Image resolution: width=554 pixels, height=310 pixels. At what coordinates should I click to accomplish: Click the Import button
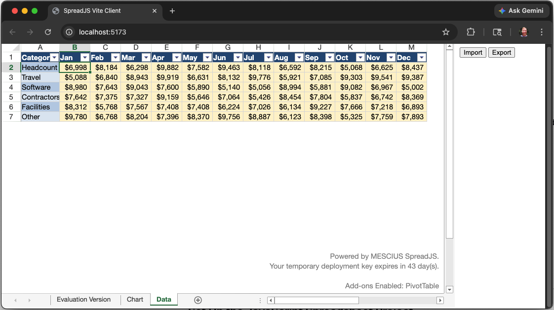[x=473, y=53]
